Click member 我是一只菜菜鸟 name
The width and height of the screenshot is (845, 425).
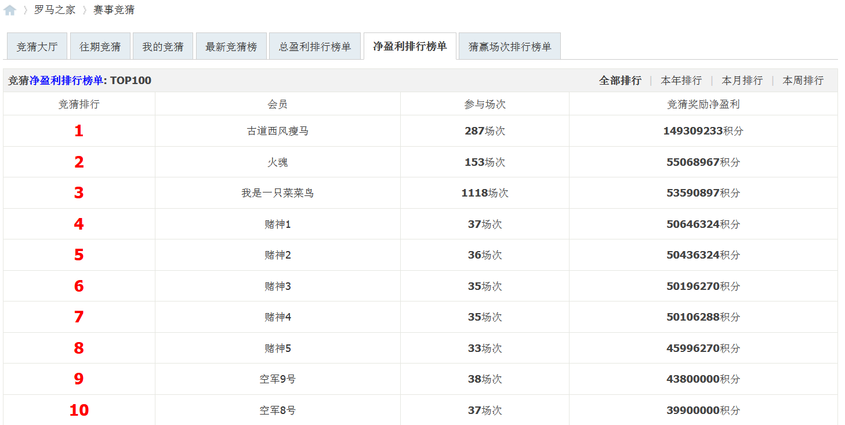(278, 193)
